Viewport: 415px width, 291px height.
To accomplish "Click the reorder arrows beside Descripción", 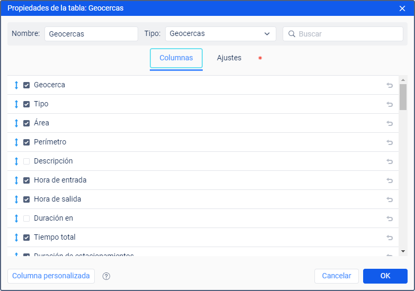I will [16, 161].
